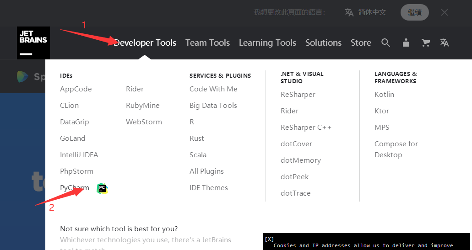Image resolution: width=472 pixels, height=250 pixels.
Task: Click the SERVICES & PLUGINS heading
Action: point(220,76)
